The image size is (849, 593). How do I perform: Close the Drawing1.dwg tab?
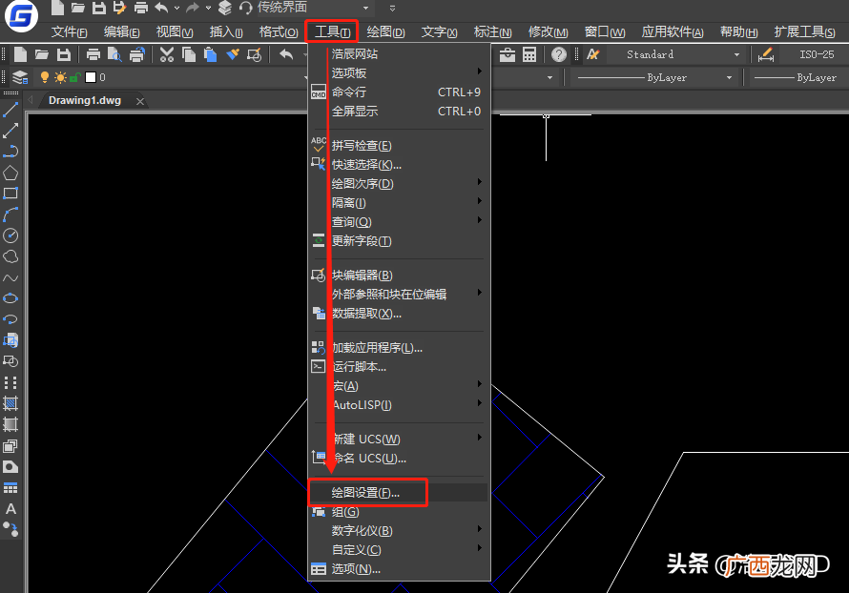pos(140,101)
